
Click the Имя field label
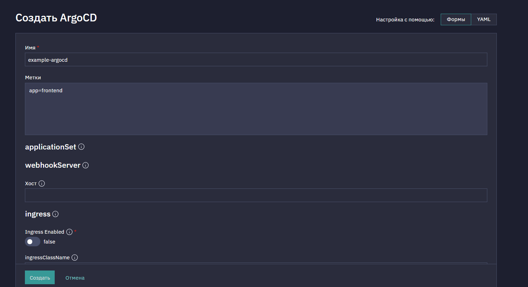pos(30,48)
